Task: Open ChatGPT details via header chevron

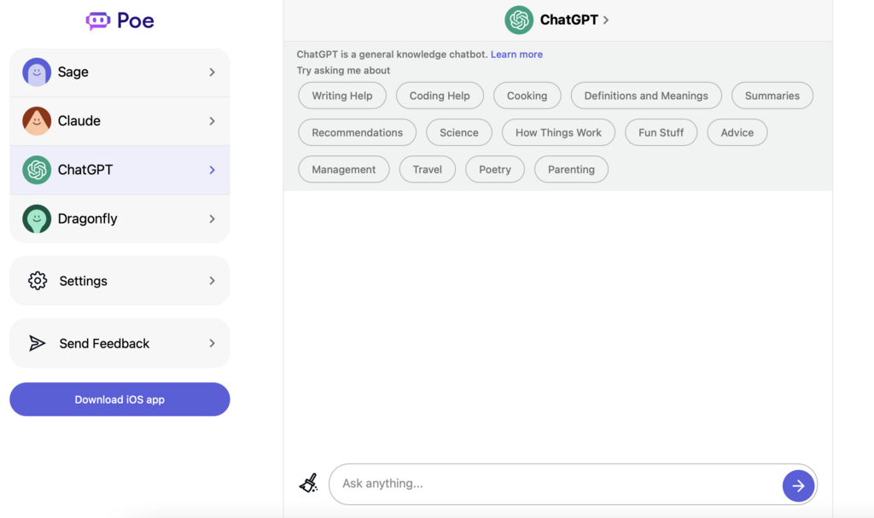Action: pyautogui.click(x=606, y=20)
